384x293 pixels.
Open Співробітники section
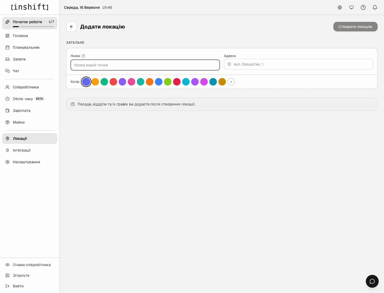(30, 87)
